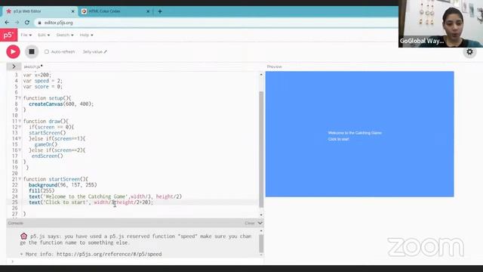Open the Sketch menu
The image size is (483, 272).
click(65, 36)
